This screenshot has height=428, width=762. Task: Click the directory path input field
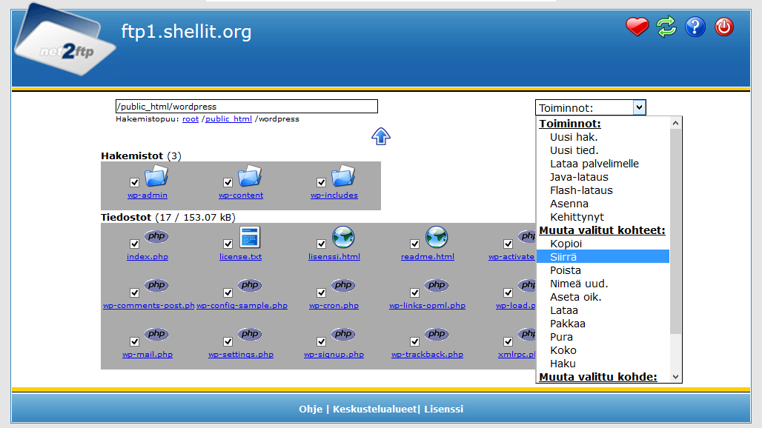coord(246,107)
